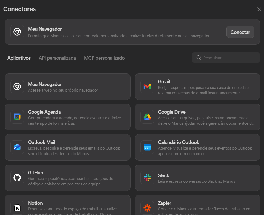Switch to MCP personalizado tab

[105, 58]
